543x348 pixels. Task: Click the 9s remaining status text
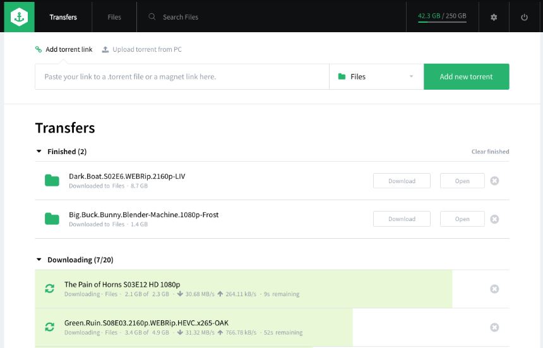point(282,294)
